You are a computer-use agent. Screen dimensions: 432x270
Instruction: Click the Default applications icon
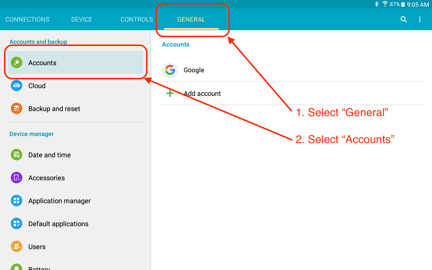16,223
